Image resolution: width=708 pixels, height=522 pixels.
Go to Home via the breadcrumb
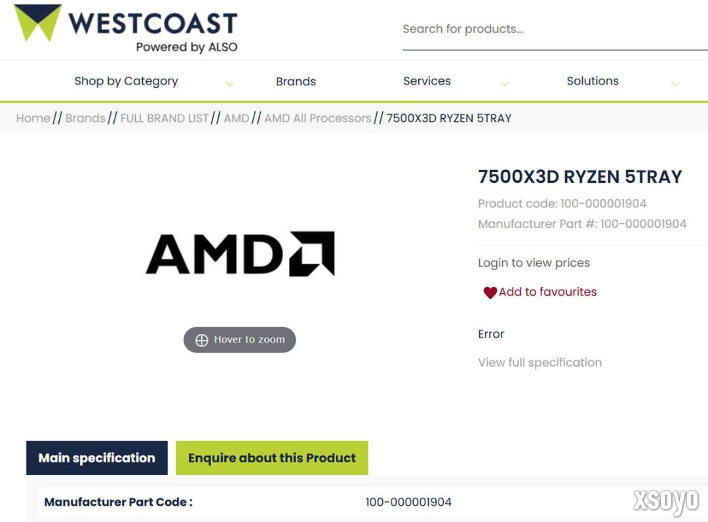(x=33, y=118)
